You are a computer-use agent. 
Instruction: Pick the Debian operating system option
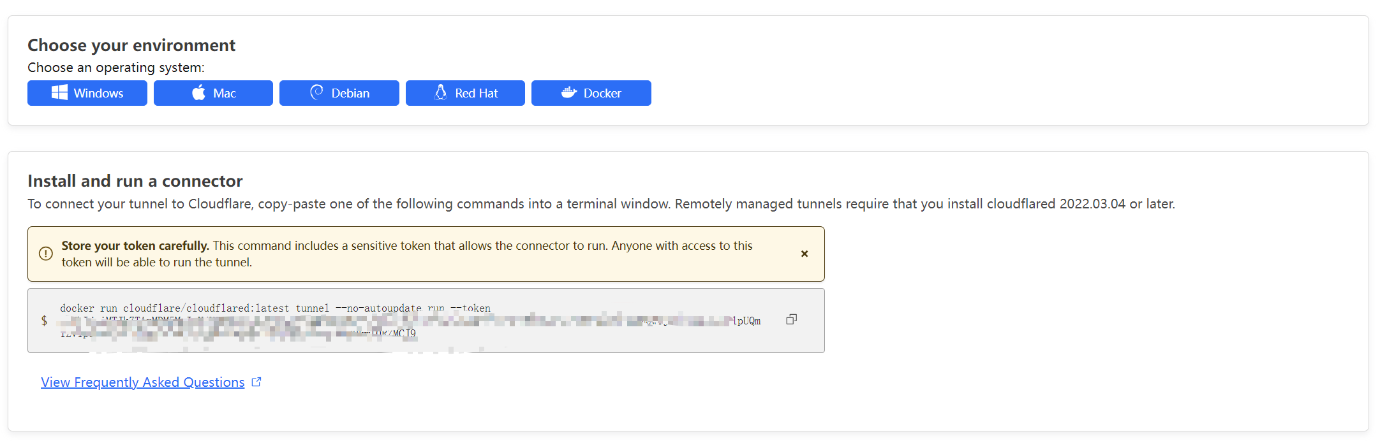[x=339, y=93]
